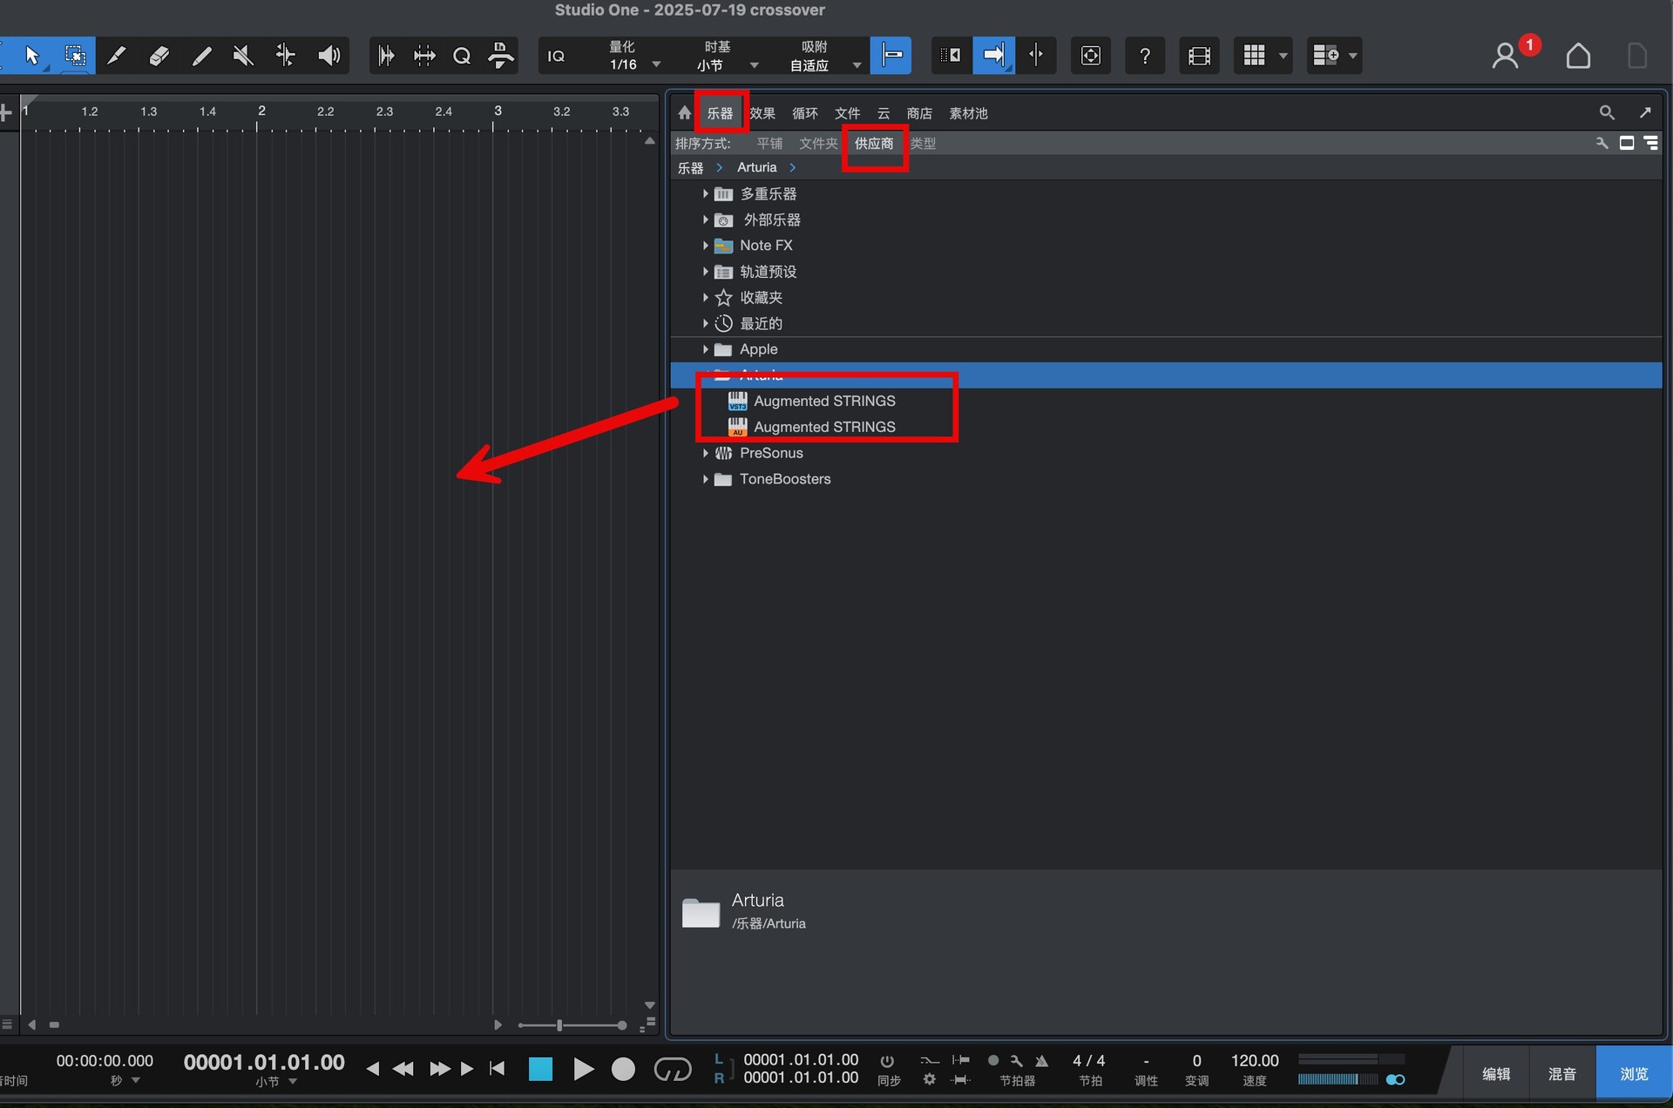
Task: Open the Start page home icon
Action: (1578, 56)
